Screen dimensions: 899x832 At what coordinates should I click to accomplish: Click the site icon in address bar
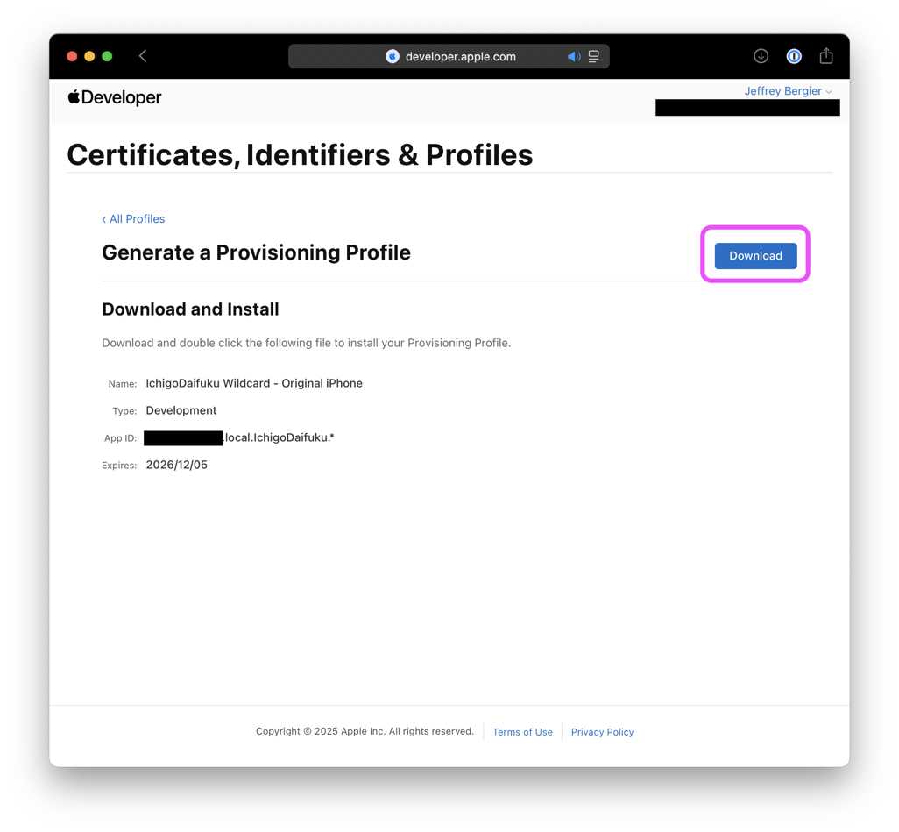(393, 56)
